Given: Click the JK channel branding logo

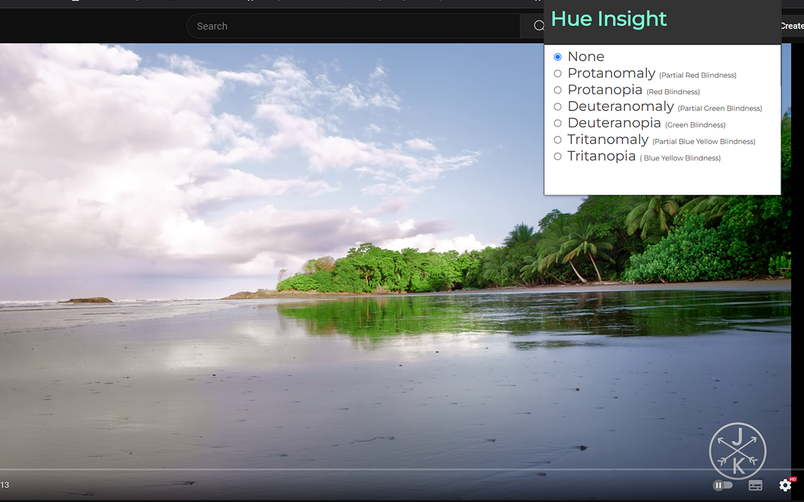Looking at the screenshot, I should point(737,451).
